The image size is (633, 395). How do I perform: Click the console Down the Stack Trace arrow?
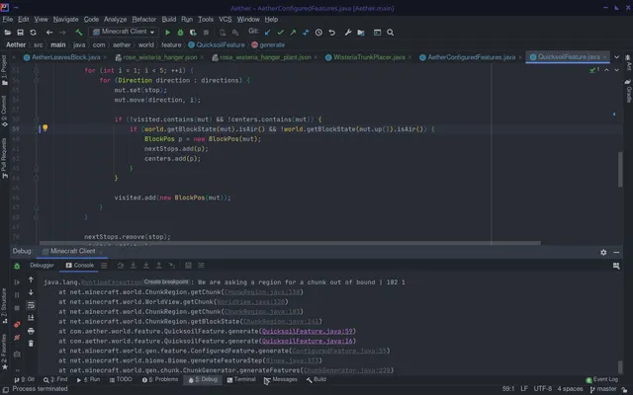point(31,292)
